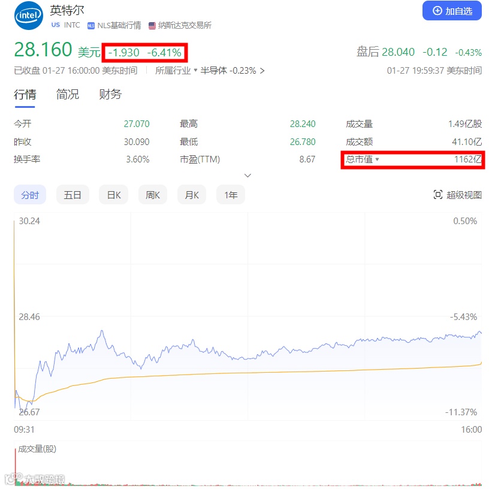Image resolution: width=495 pixels, height=489 pixels.
Task: Select the 1年 chart period
Action: point(231,195)
